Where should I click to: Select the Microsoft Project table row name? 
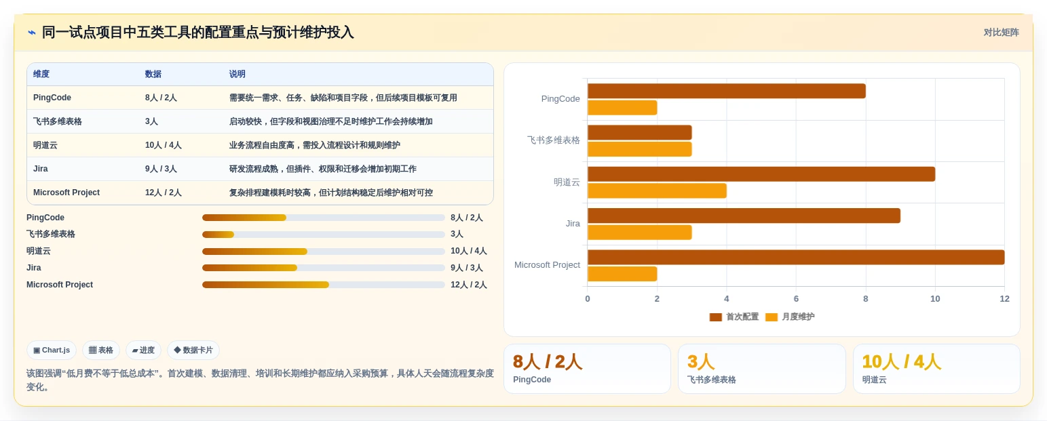(x=66, y=193)
